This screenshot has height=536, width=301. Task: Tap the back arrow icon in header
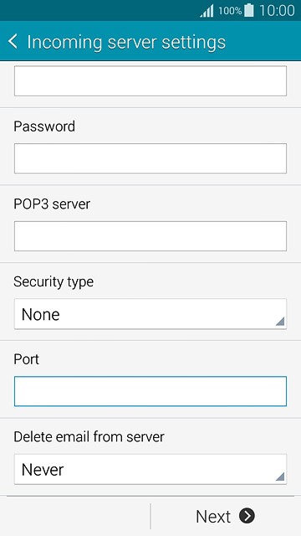(13, 42)
